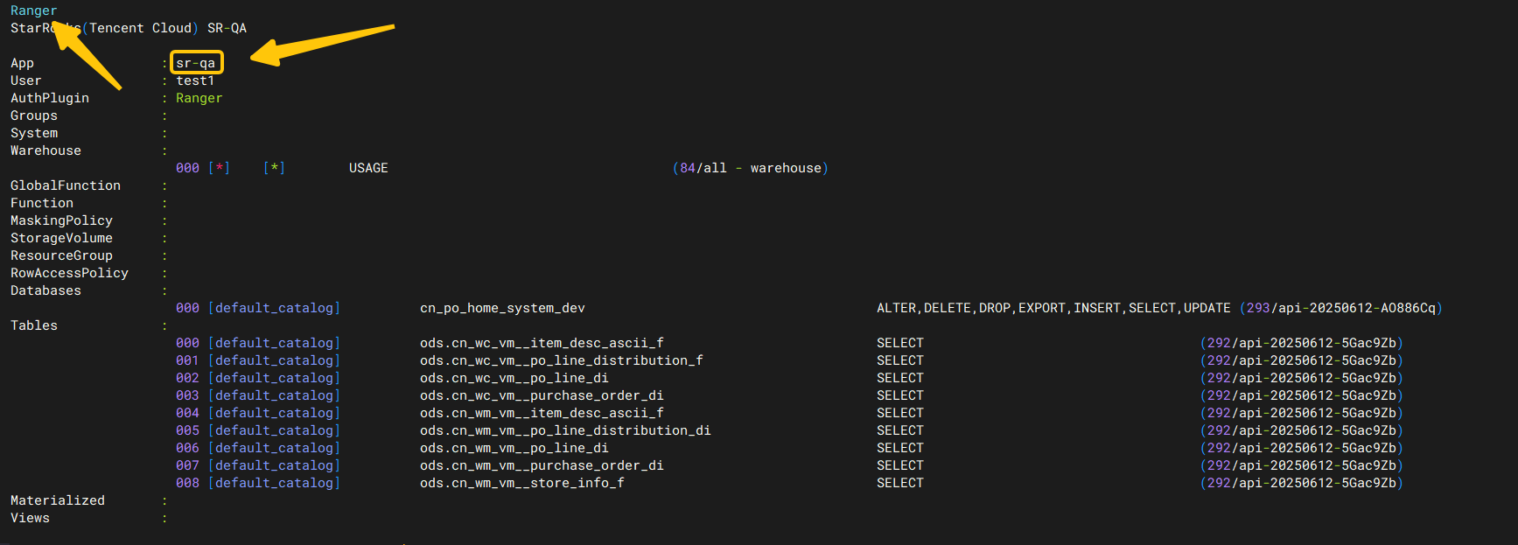Click the green Ranger AuthPlugin value
The height and width of the screenshot is (545, 1518).
point(199,98)
